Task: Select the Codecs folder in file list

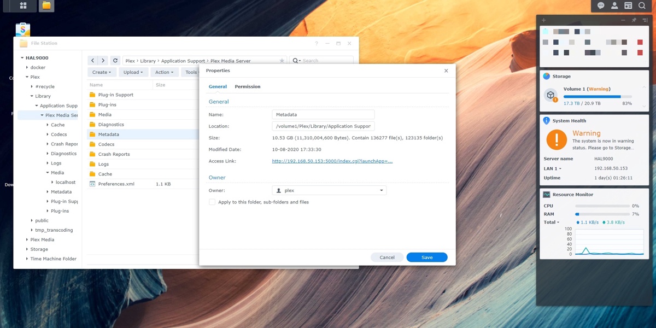Action: pyautogui.click(x=143, y=144)
